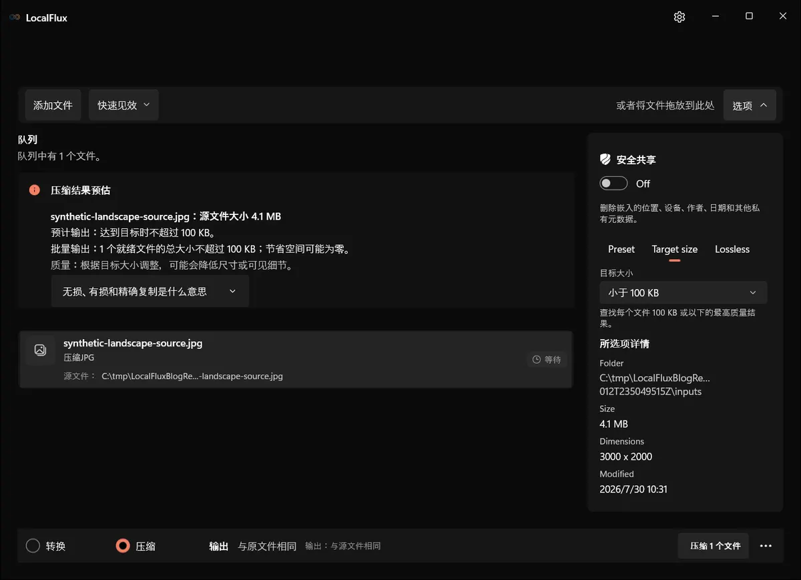Select the 压缩 radio button
801x580 pixels.
point(123,546)
